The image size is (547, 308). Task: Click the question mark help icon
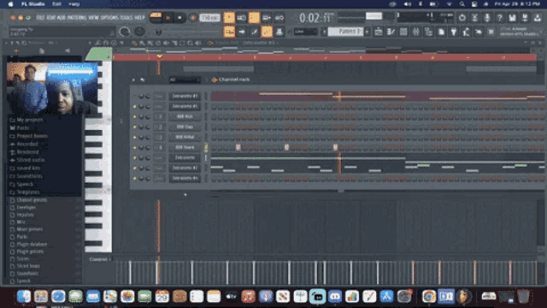pos(499,17)
